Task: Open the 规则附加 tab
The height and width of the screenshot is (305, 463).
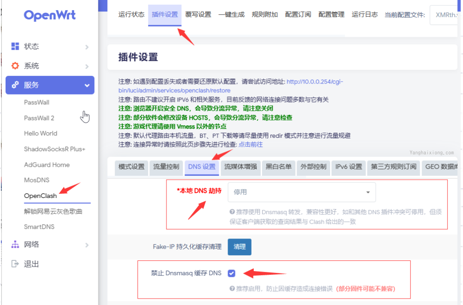Action: 265,14
